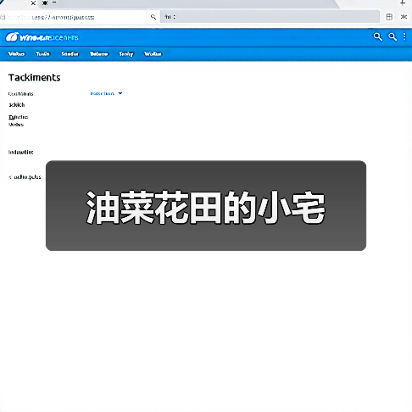The height and width of the screenshot is (412, 412).
Task: Open the Sraiy navigation item
Action: 126,53
